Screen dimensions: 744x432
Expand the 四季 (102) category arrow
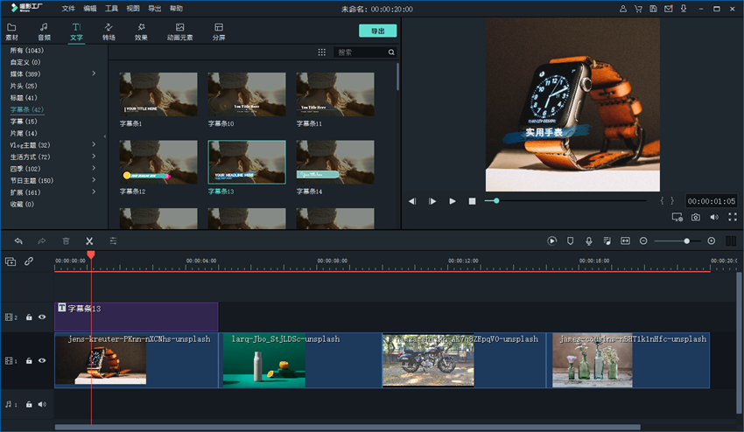94,169
